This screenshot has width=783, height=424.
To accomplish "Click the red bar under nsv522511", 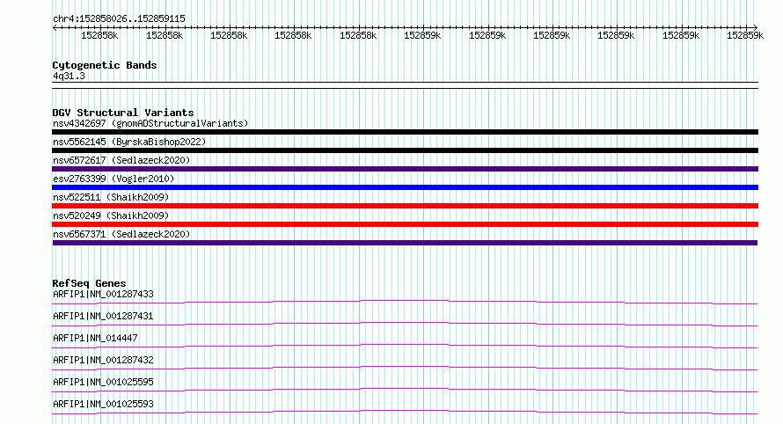I will 405,206.
